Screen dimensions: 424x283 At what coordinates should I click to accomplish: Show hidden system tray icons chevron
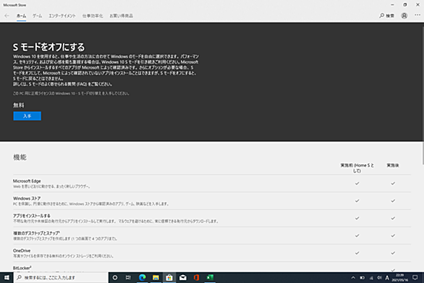coord(353,278)
